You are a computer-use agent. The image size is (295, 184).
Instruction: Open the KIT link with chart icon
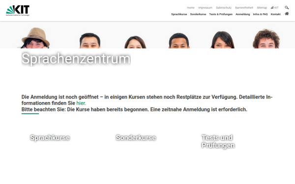point(274,8)
